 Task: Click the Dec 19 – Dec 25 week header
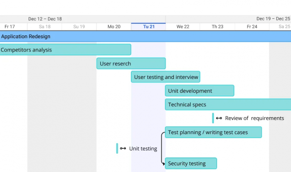[x=273, y=19]
